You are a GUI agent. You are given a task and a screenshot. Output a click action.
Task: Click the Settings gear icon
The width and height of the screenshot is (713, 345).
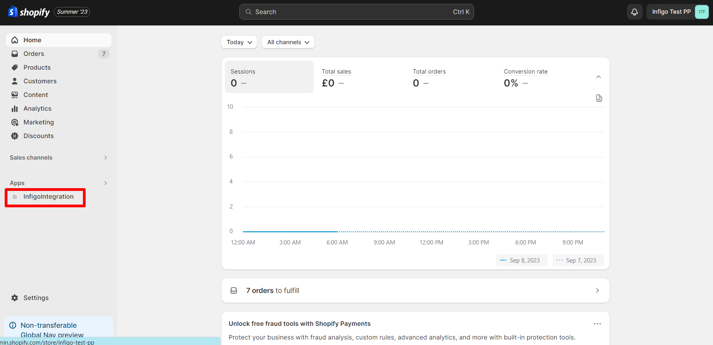(15, 298)
